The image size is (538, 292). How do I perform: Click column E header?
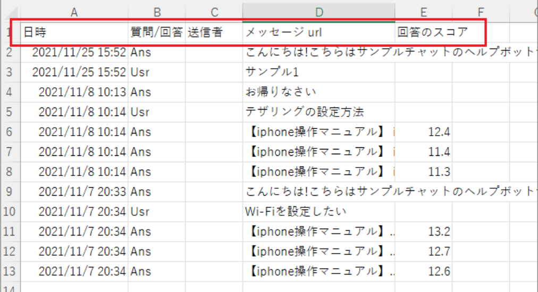point(423,12)
